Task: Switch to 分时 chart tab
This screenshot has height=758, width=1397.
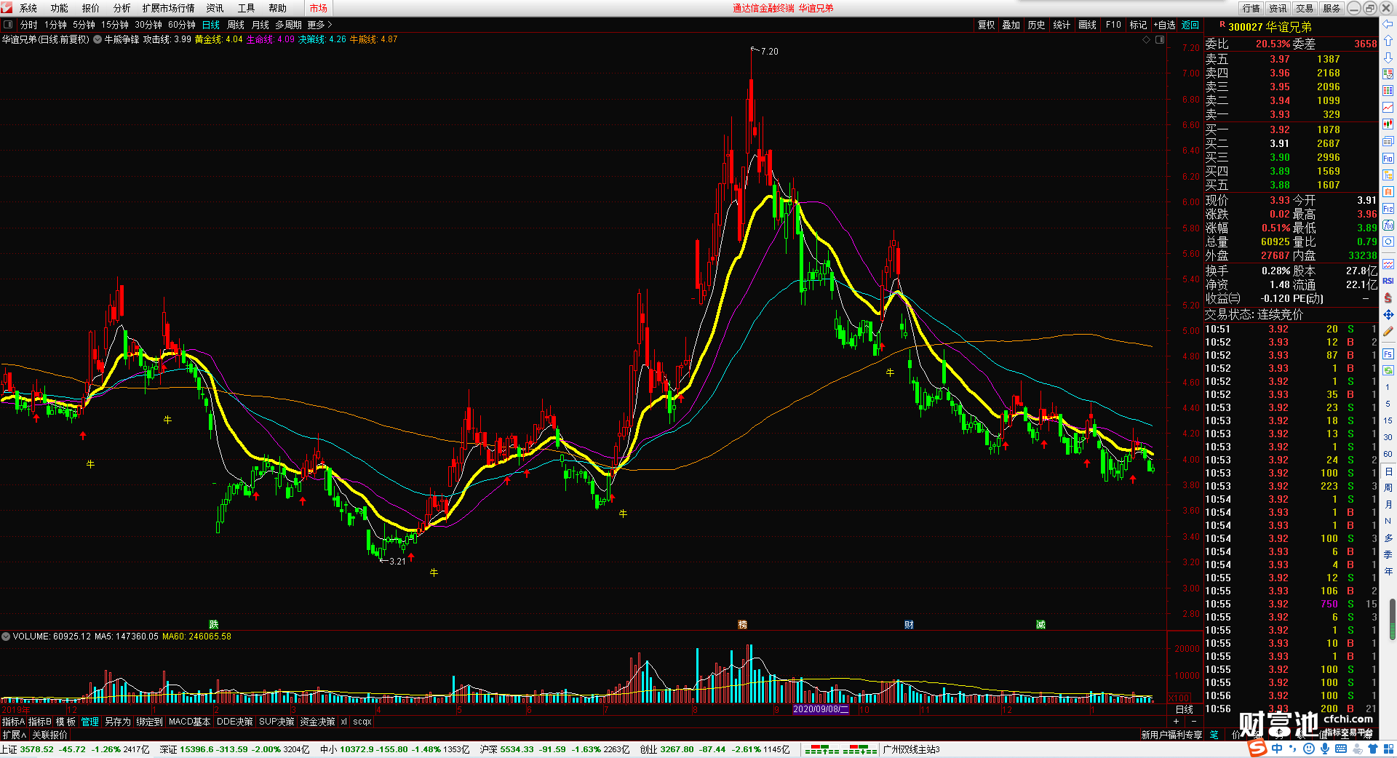Action: (28, 25)
